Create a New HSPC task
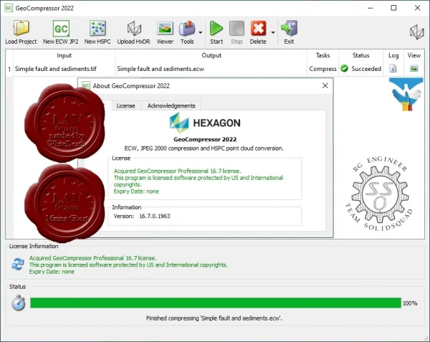 click(x=97, y=32)
